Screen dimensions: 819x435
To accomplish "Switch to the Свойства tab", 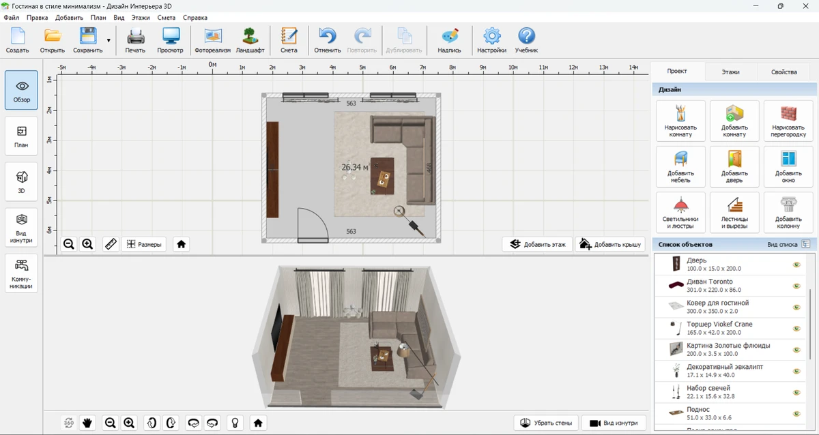I will [784, 72].
